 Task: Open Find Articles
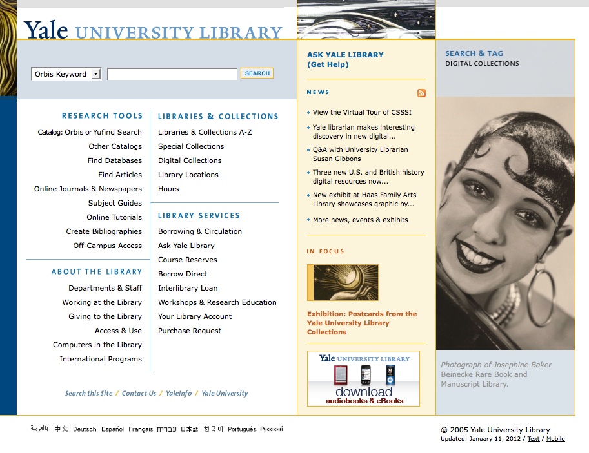tap(120, 175)
